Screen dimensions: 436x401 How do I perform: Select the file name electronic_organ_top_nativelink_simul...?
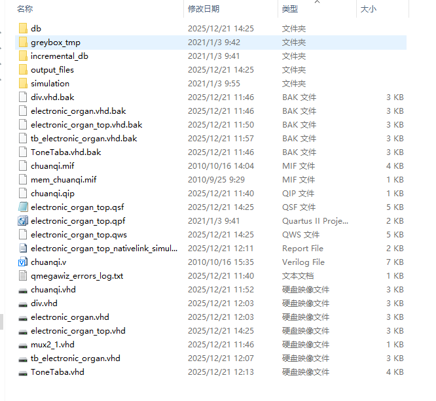pyautogui.click(x=104, y=249)
